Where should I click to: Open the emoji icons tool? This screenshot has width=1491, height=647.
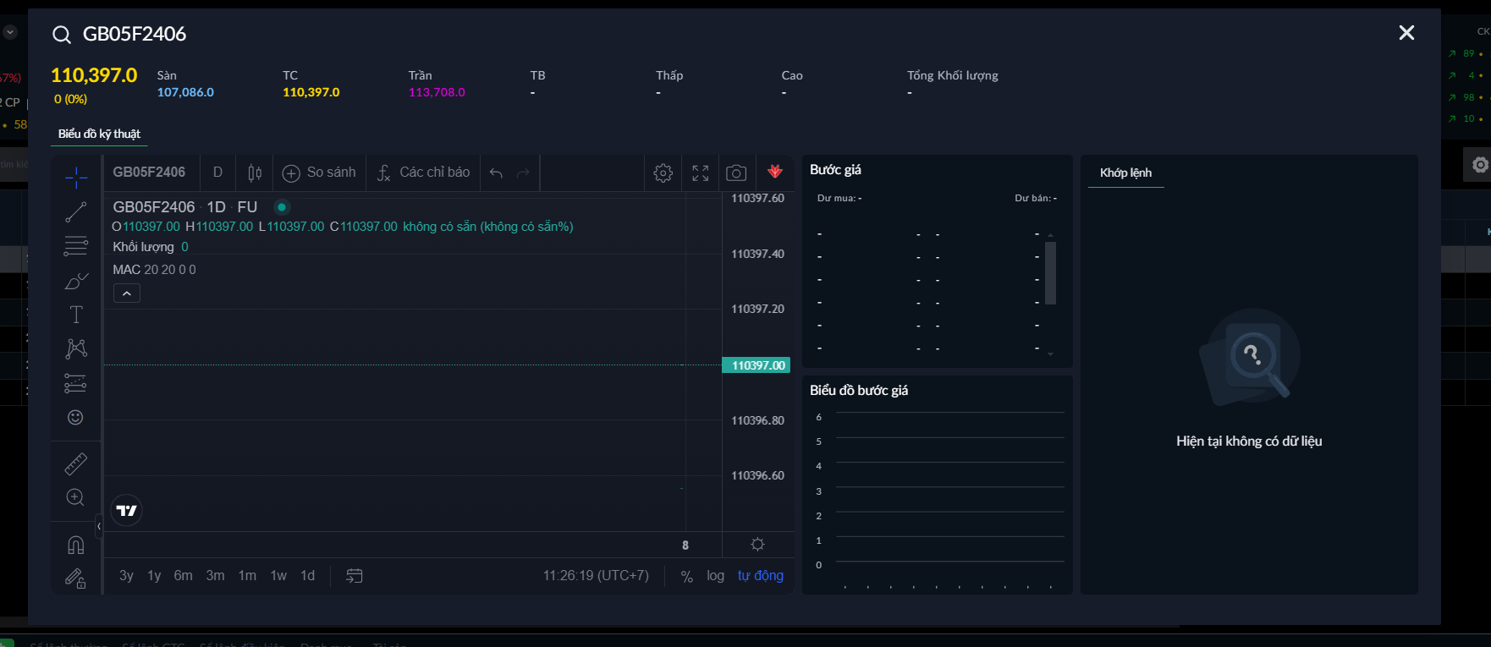click(75, 417)
